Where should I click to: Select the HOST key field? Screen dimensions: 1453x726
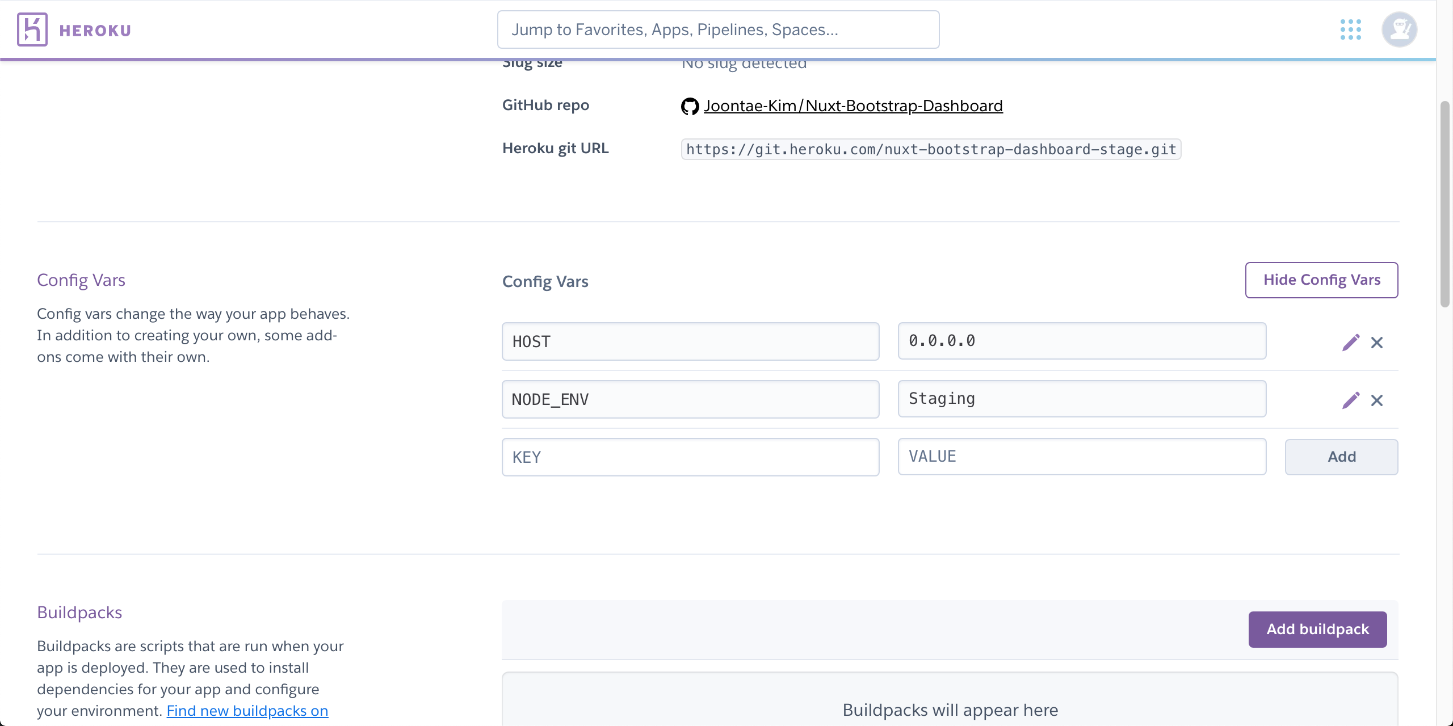690,341
